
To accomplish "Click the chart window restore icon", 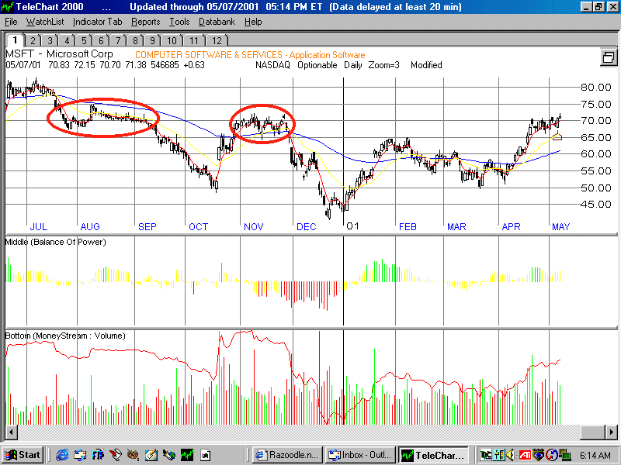I will pyautogui.click(x=608, y=57).
